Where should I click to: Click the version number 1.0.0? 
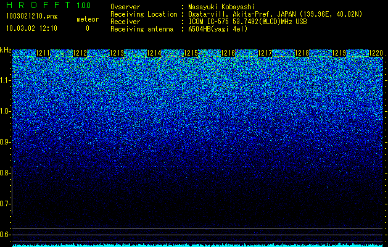tap(83, 5)
